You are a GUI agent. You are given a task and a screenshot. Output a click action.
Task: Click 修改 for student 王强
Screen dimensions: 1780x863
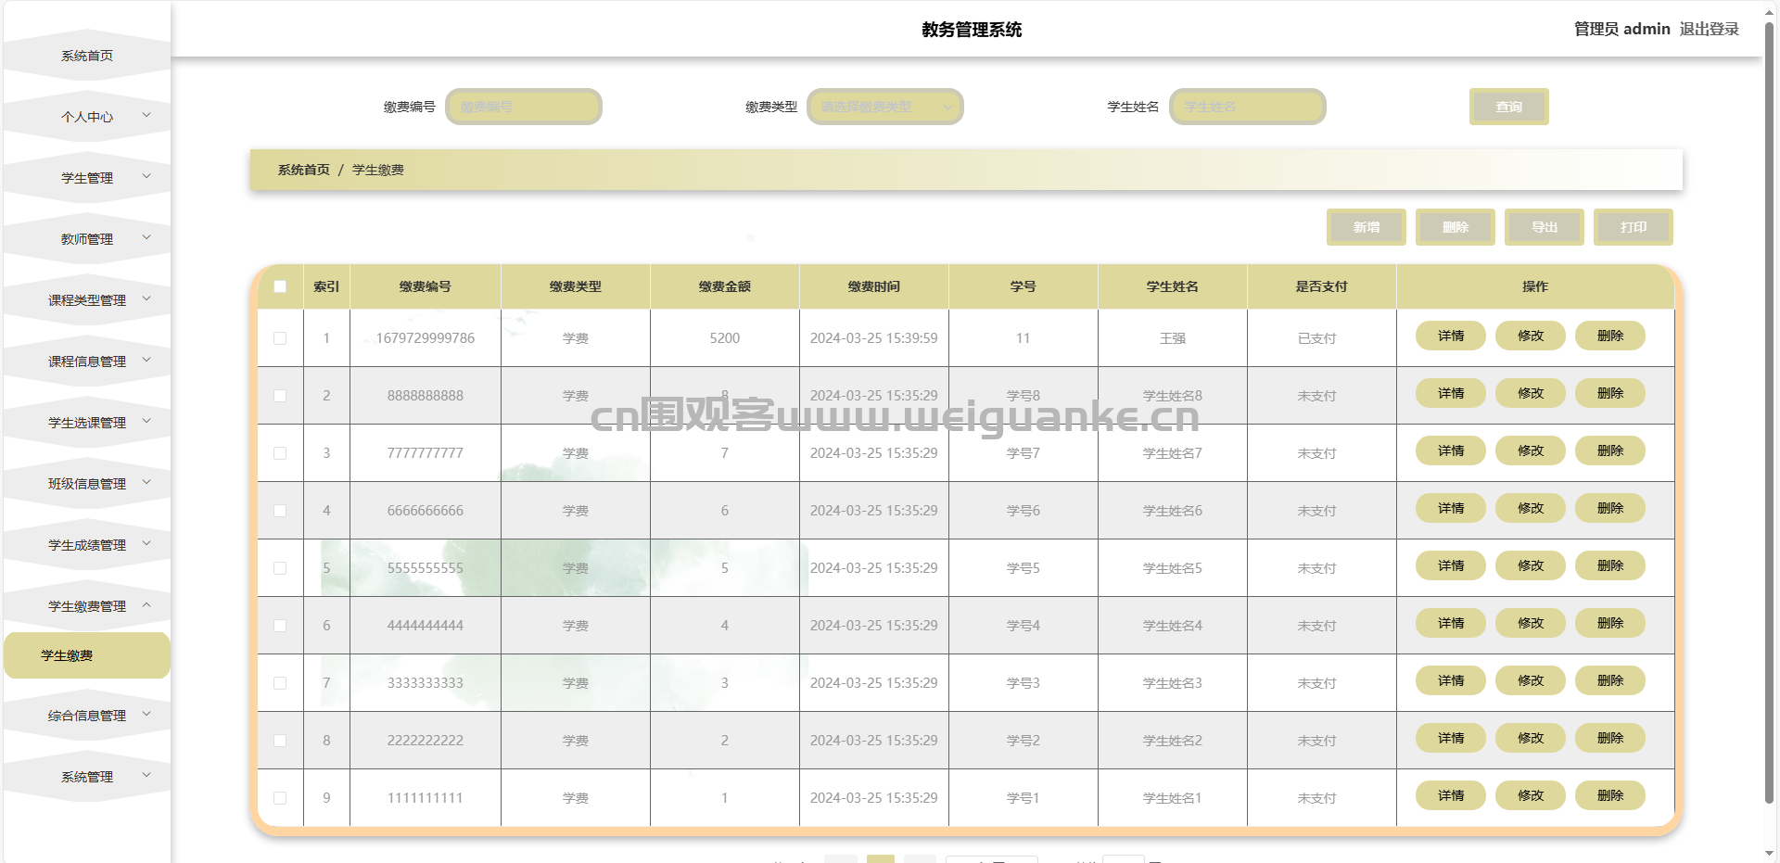1531,336
